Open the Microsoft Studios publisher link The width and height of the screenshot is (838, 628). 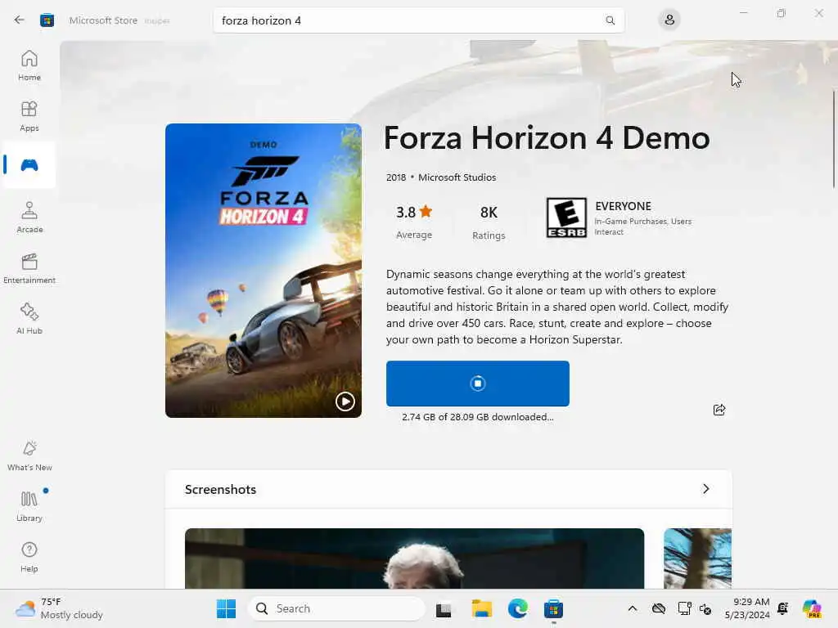click(457, 177)
